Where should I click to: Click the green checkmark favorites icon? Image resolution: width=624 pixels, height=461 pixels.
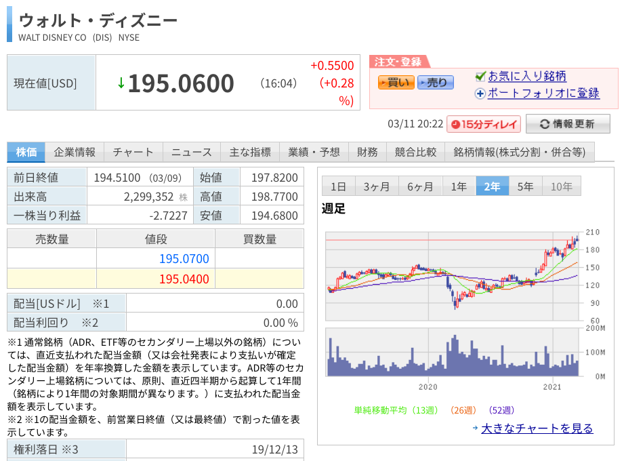point(481,76)
